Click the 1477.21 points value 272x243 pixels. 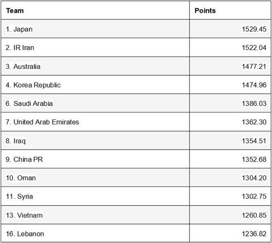[254, 66]
